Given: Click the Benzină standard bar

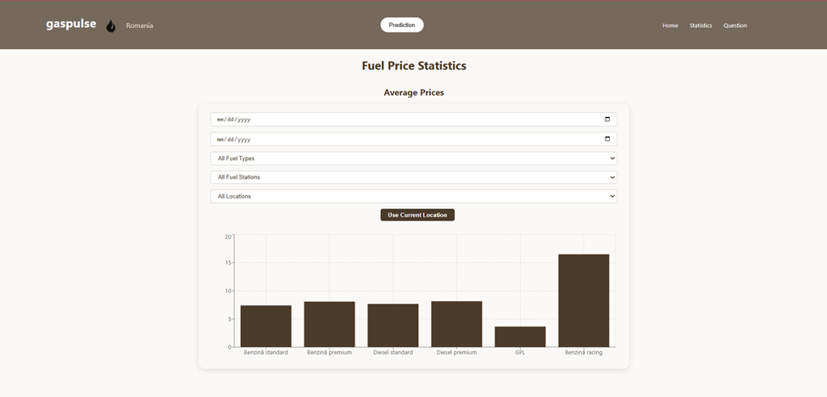Looking at the screenshot, I should click(x=265, y=327).
